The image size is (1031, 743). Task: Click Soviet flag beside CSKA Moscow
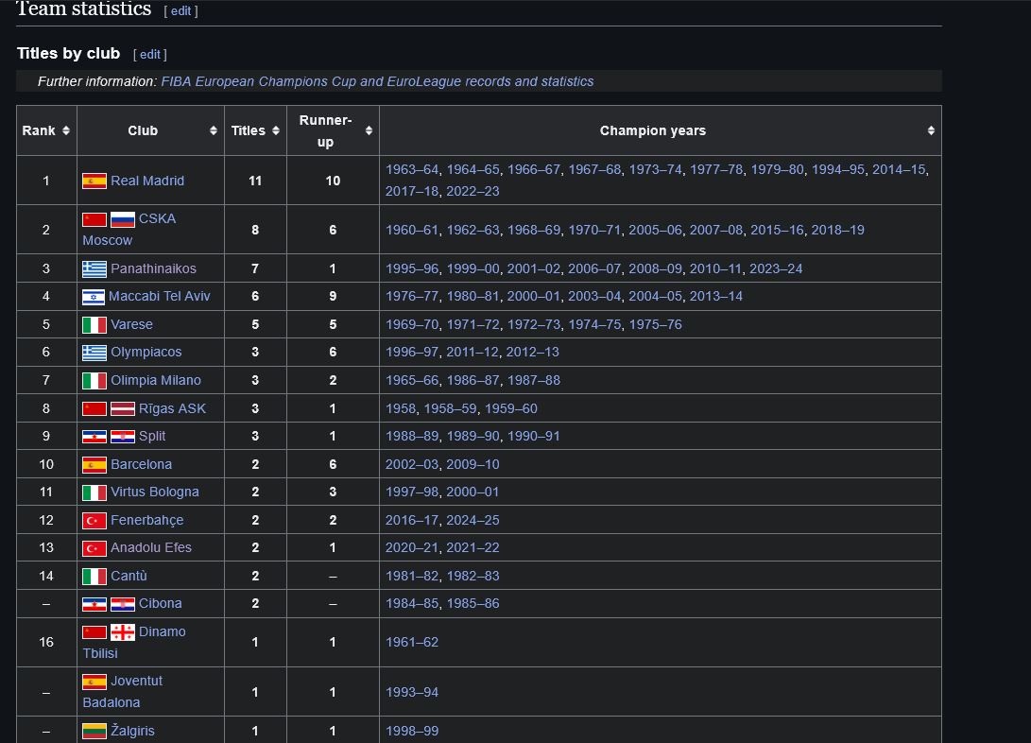tap(94, 219)
